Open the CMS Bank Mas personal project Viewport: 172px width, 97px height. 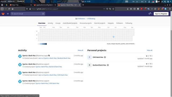point(98,57)
